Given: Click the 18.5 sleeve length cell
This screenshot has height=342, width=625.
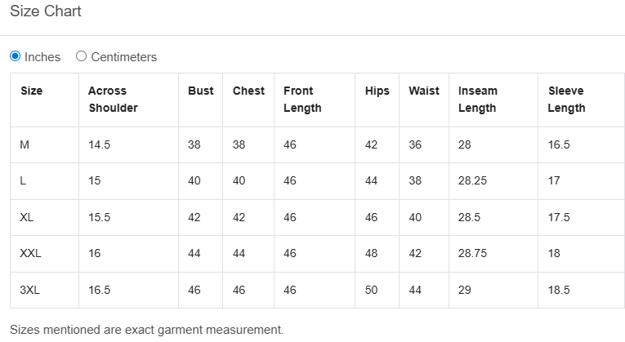Looking at the screenshot, I should (x=559, y=290).
